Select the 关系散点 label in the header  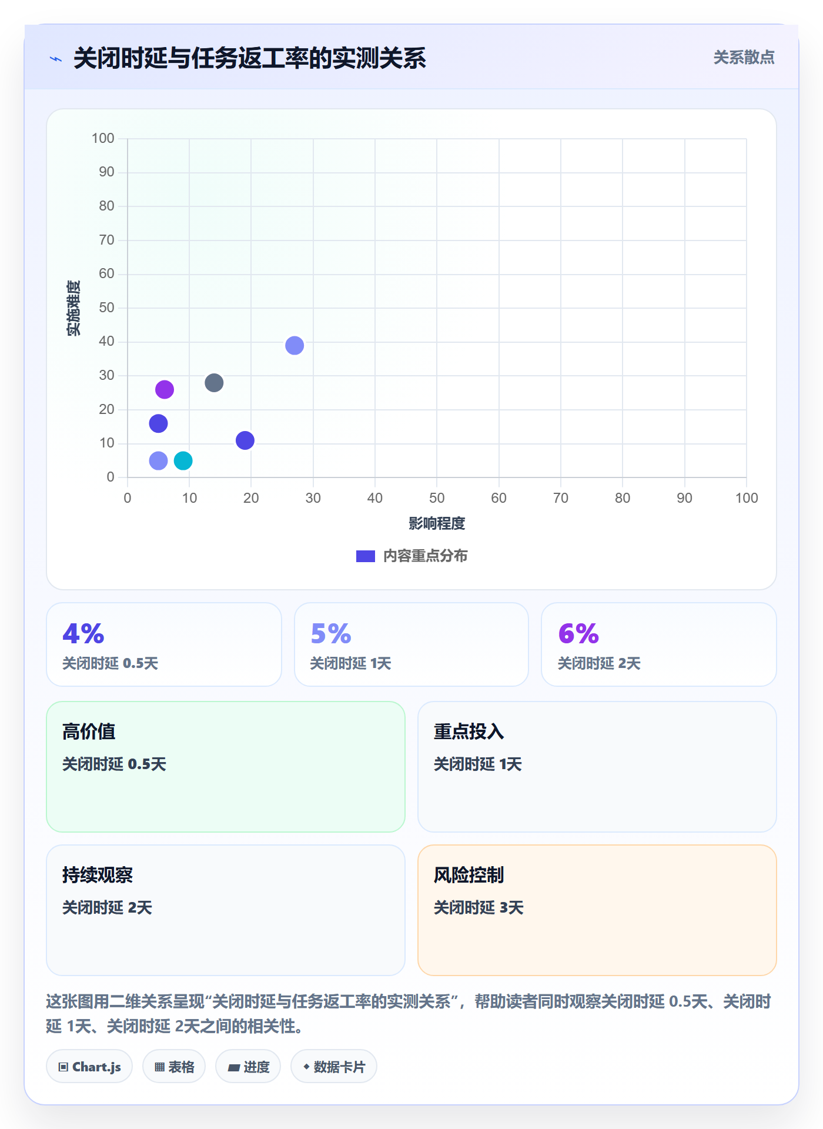744,57
